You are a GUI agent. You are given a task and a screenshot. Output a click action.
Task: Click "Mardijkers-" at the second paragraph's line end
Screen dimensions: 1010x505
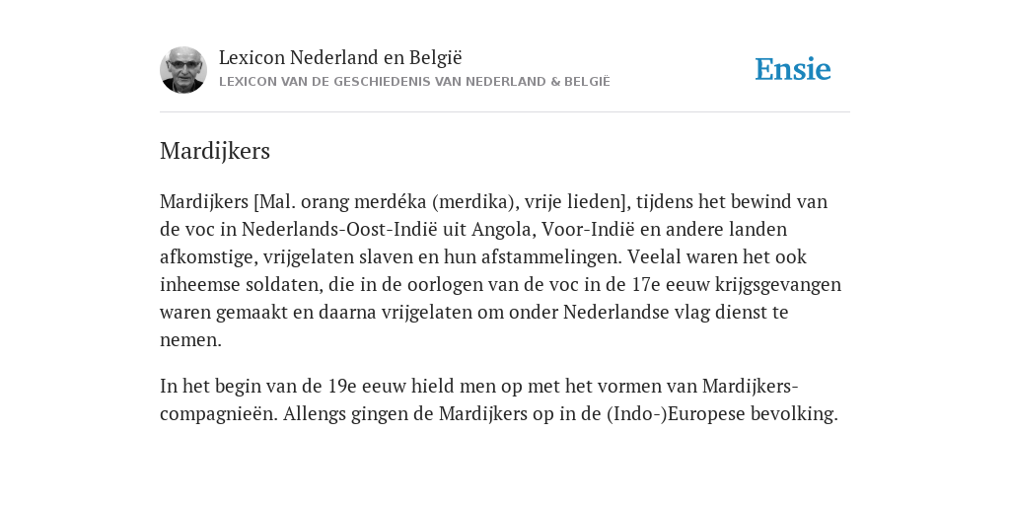click(x=751, y=387)
